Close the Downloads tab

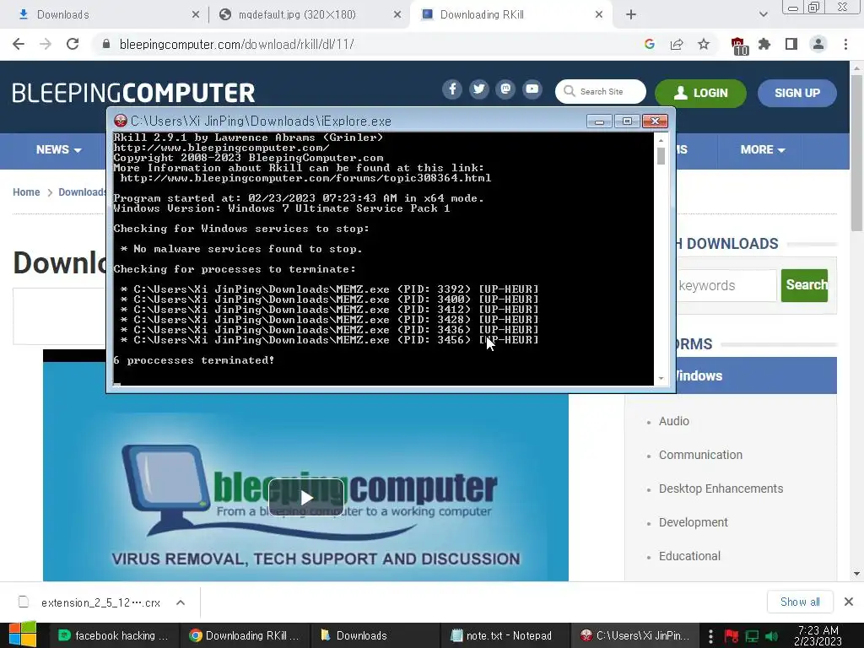(x=196, y=15)
